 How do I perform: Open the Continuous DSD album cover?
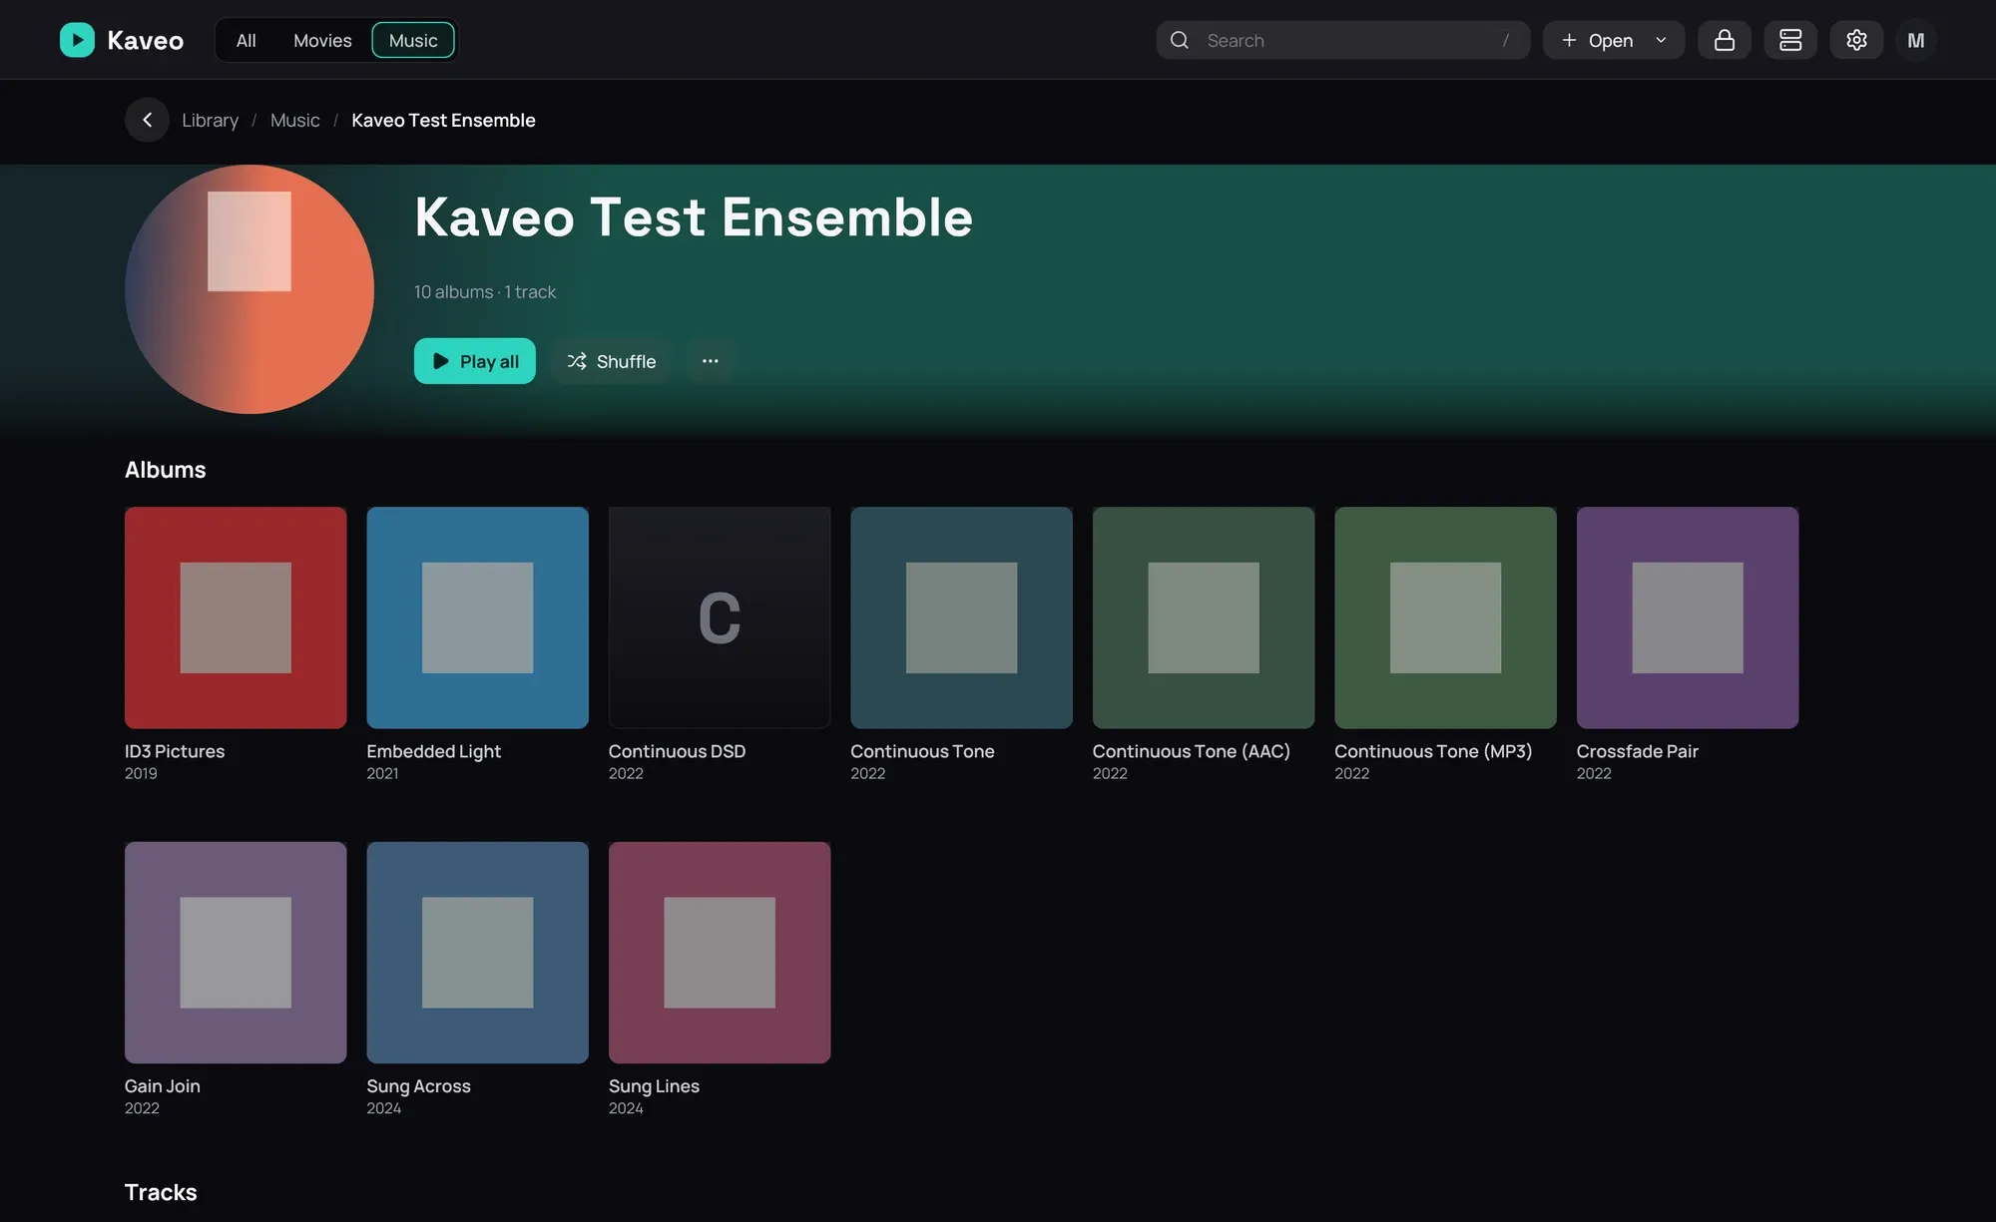click(x=720, y=617)
